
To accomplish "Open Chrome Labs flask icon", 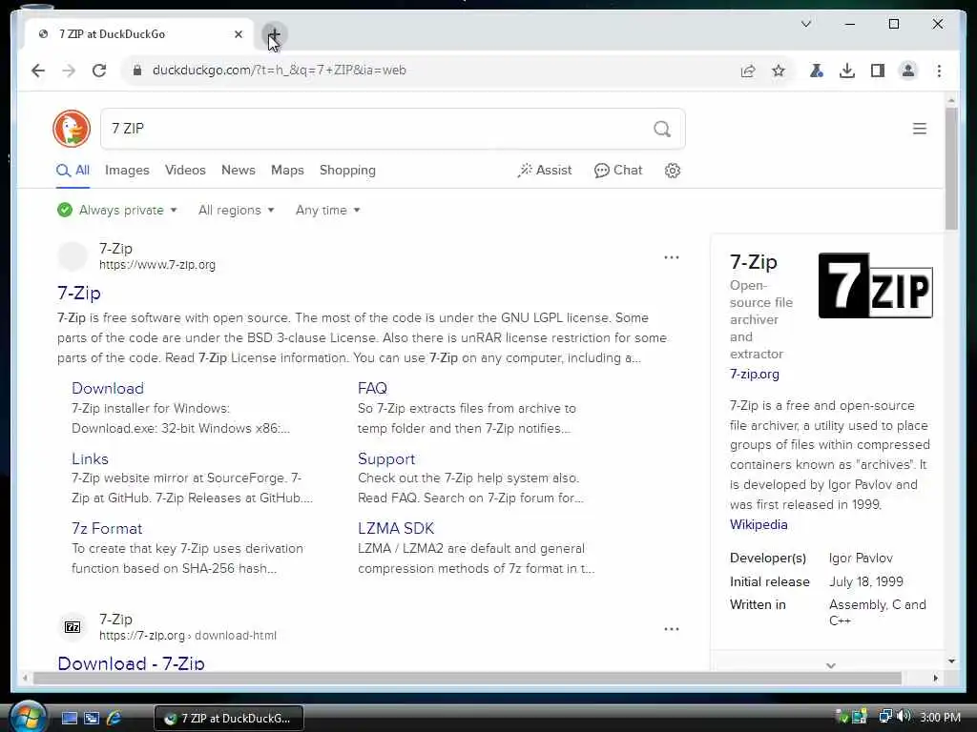I will click(x=817, y=71).
